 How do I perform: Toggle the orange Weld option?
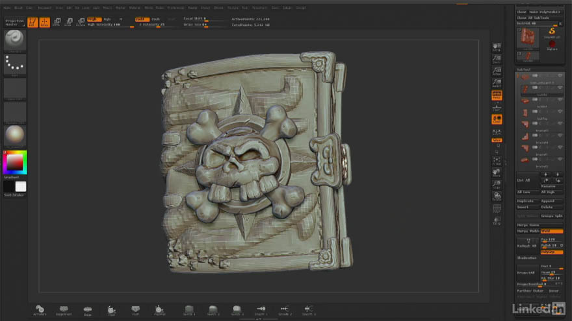552,231
